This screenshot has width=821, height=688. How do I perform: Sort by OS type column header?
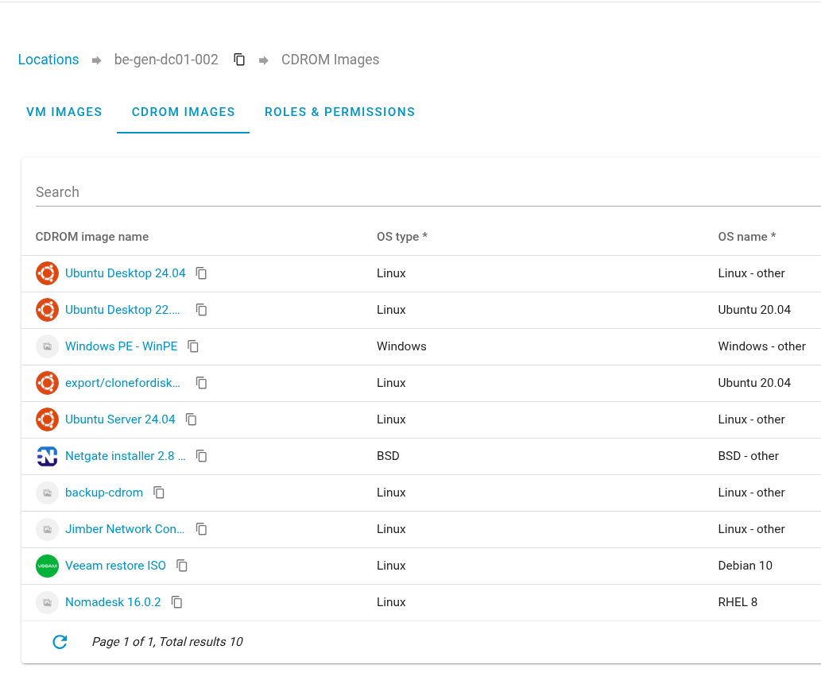pyautogui.click(x=402, y=237)
